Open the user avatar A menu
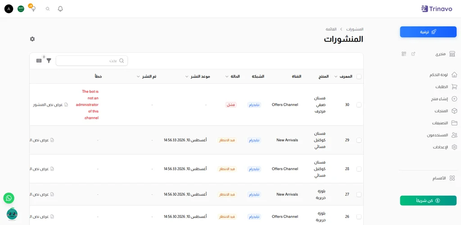This screenshot has width=461, height=225. [x=9, y=9]
